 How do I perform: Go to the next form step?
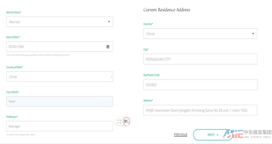tap(213, 135)
